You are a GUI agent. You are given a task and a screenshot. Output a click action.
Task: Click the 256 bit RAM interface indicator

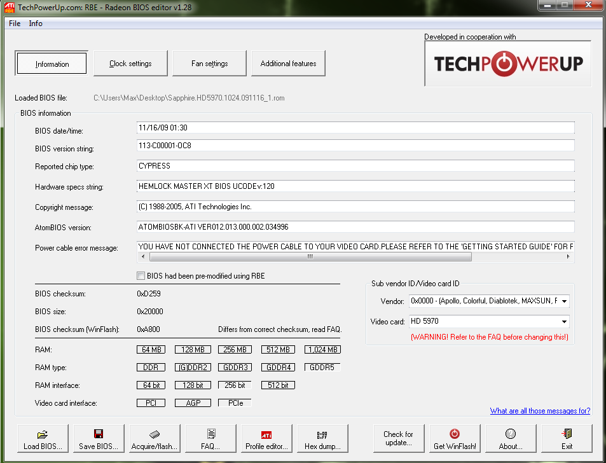pos(235,385)
